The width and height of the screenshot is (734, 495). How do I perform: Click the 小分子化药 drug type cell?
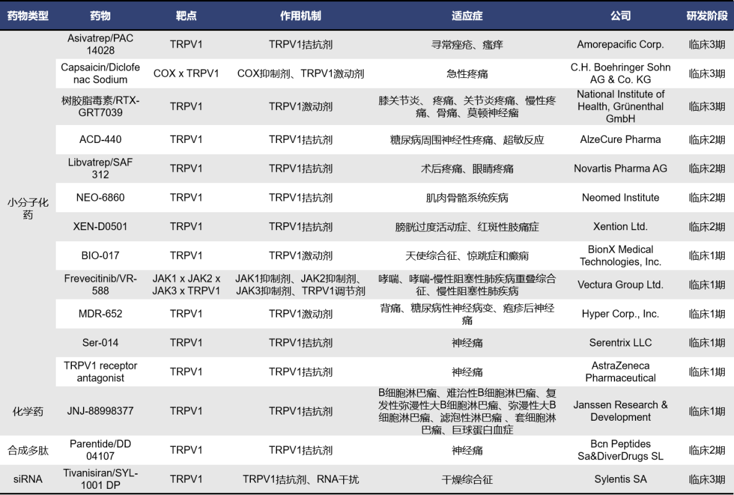point(28,209)
